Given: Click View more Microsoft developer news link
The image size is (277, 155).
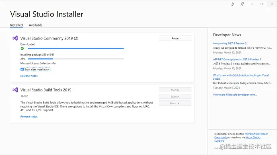Looking at the screenshot, I should pyautogui.click(x=235, y=95).
